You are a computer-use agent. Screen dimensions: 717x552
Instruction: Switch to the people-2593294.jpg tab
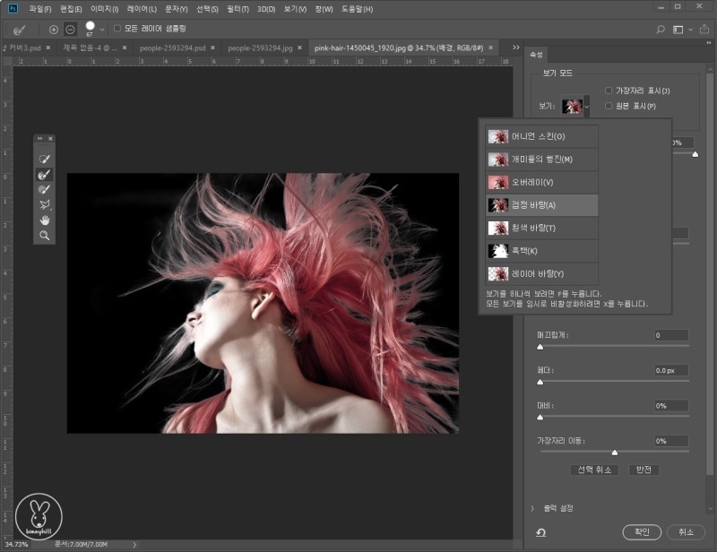(x=260, y=47)
